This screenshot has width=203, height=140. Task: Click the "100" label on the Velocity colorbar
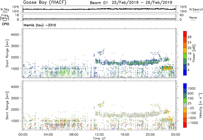coord(190,98)
